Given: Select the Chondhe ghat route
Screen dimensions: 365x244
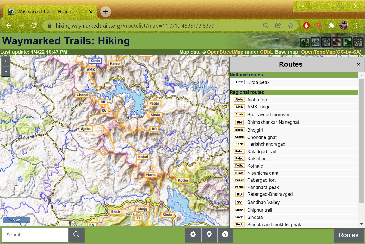Looking at the screenshot, I should pos(294,137).
